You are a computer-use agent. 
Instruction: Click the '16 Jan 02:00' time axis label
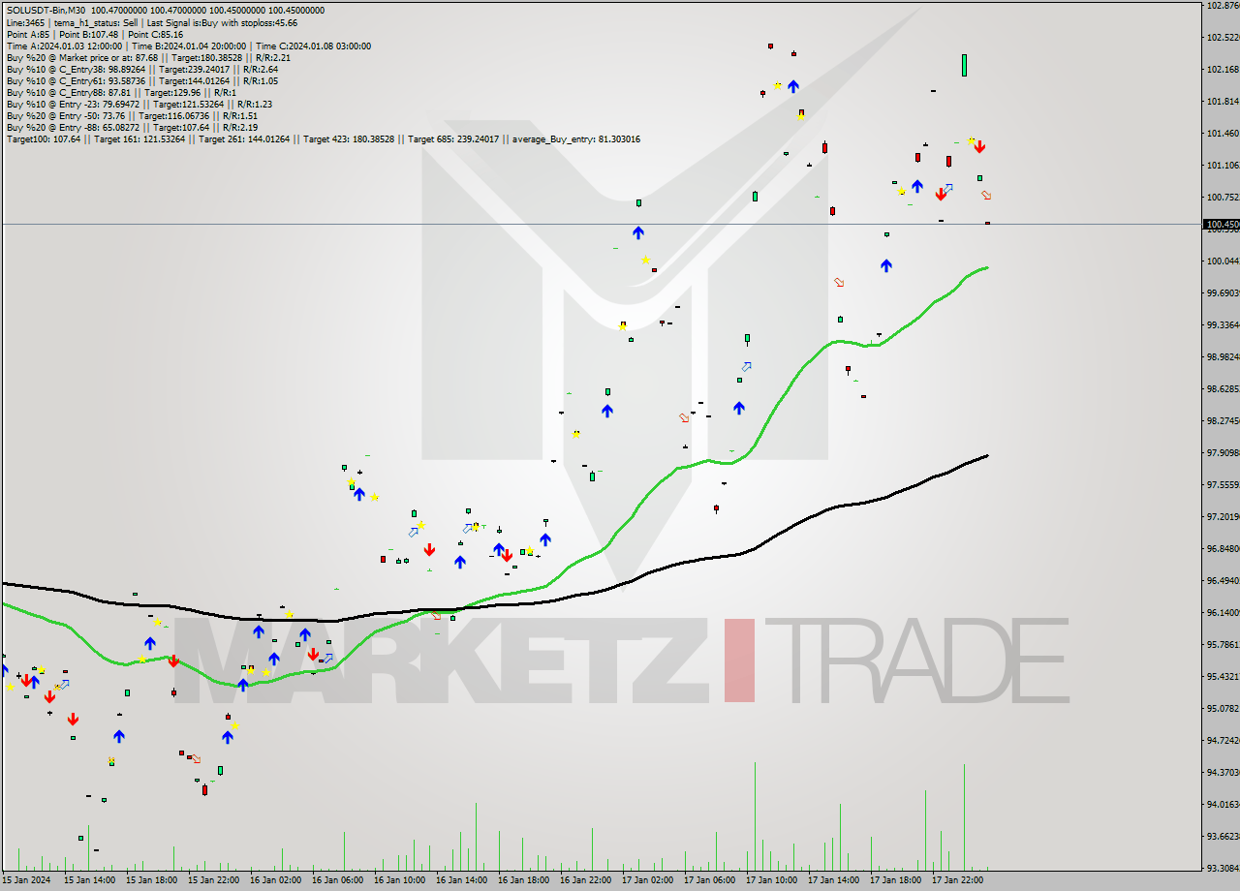pos(276,880)
